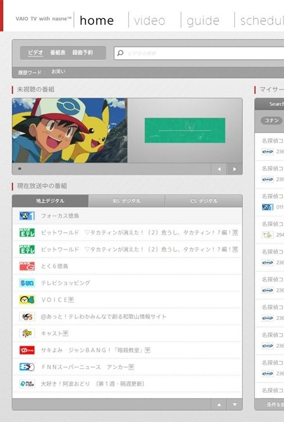Click the お笑い history keyword

pos(58,72)
